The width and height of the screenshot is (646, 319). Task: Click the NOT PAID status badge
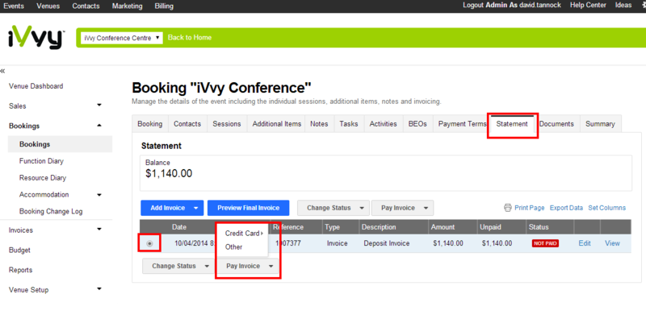pyautogui.click(x=545, y=243)
